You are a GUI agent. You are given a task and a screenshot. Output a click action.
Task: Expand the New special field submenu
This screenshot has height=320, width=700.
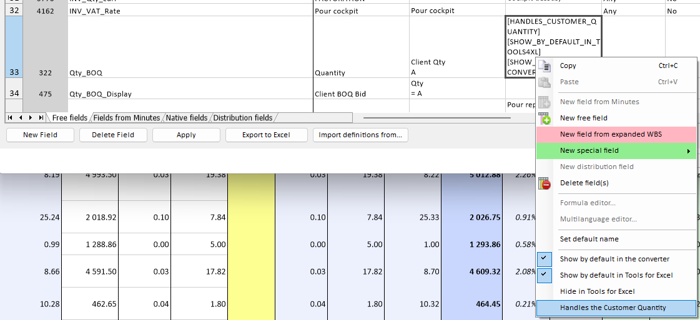click(616, 150)
